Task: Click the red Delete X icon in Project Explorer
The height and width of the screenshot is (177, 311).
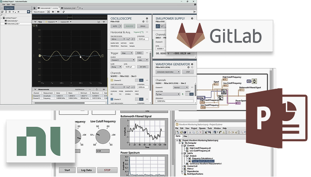Action: click(201, 132)
